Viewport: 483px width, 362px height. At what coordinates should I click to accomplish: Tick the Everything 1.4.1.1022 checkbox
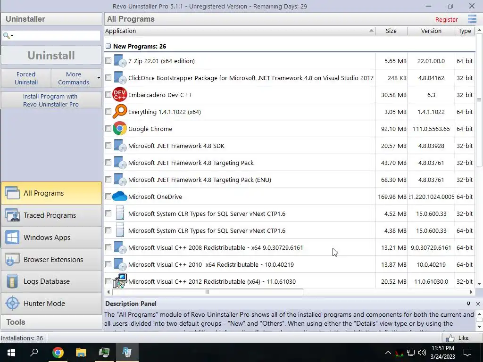click(108, 111)
